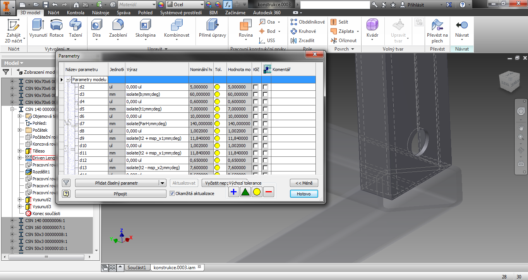
Task: Check the Klíč checkbox for parameter d3
Action: (256, 94)
